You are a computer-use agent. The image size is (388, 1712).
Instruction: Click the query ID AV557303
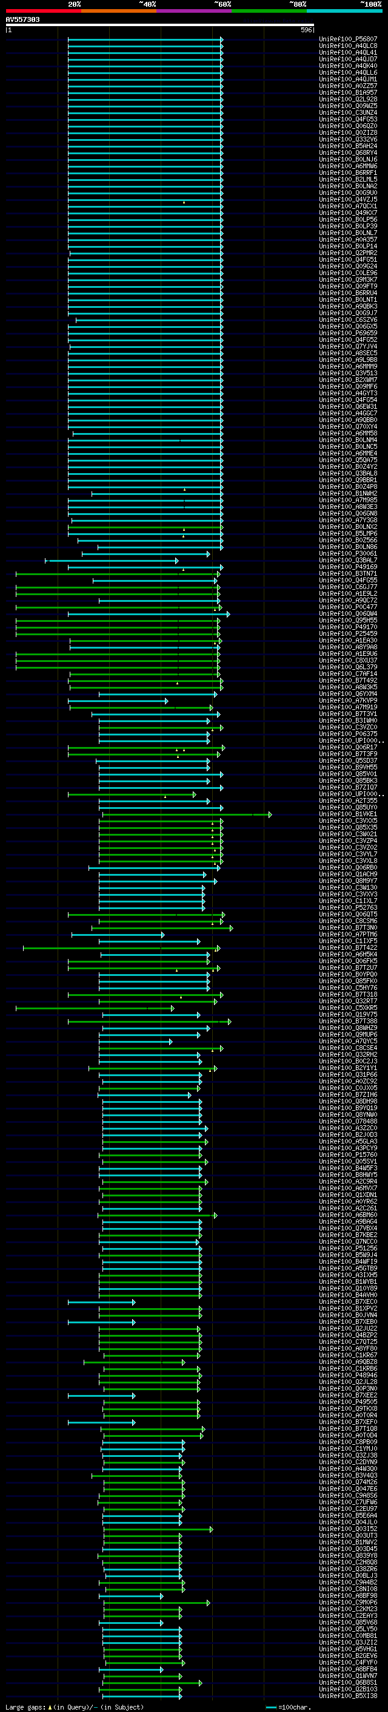click(22, 19)
